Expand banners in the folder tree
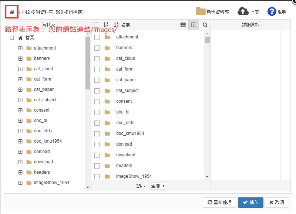Image resolution: width=296 pixels, height=214 pixels. (x=20, y=59)
